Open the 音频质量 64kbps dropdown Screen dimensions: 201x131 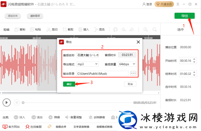click(127, 64)
